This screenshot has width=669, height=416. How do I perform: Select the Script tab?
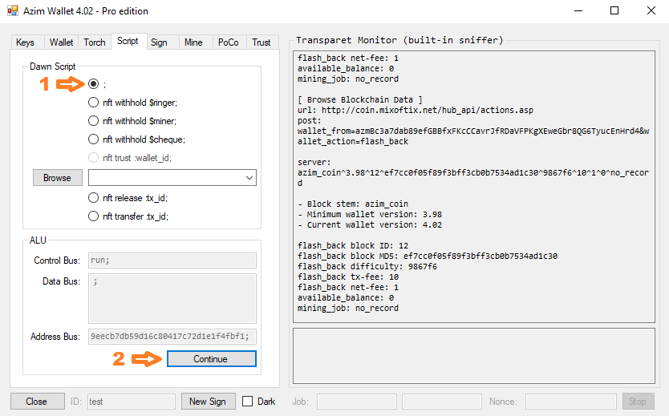[128, 42]
